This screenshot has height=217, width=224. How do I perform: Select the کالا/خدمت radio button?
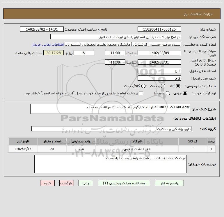pos(143,86)
